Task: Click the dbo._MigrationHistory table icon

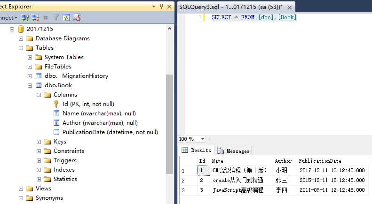Action: click(x=39, y=76)
